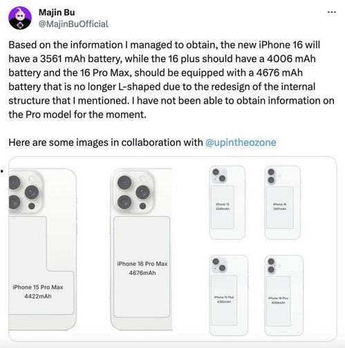The height and width of the screenshot is (348, 345).
Task: Click the iPhone 16 Pro Max camera module
Action: [133, 193]
